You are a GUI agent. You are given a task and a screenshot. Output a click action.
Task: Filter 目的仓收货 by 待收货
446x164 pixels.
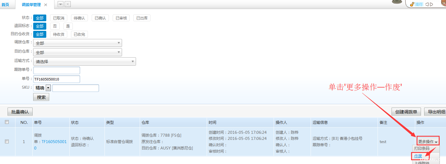point(59,34)
